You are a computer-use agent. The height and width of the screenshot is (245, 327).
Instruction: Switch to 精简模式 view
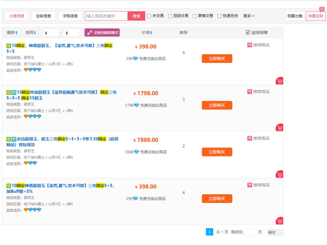102,33
